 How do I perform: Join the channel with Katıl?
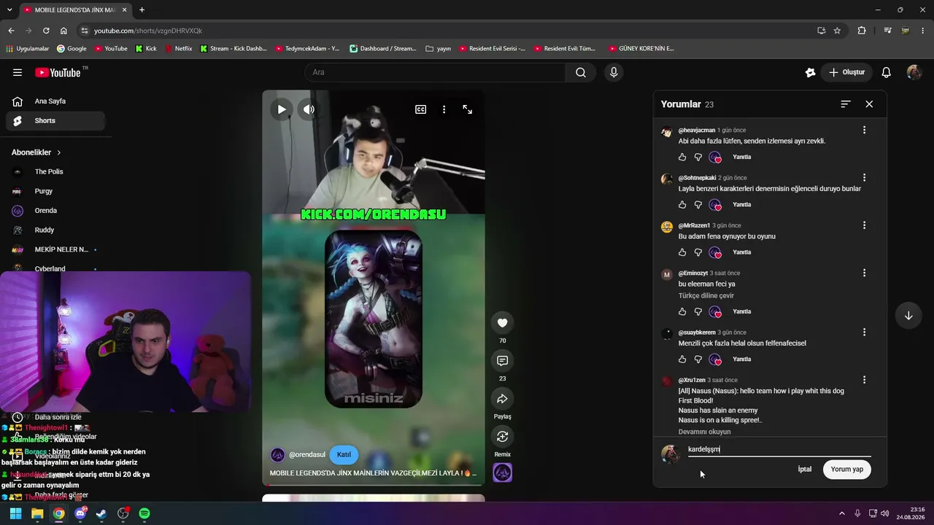(344, 455)
